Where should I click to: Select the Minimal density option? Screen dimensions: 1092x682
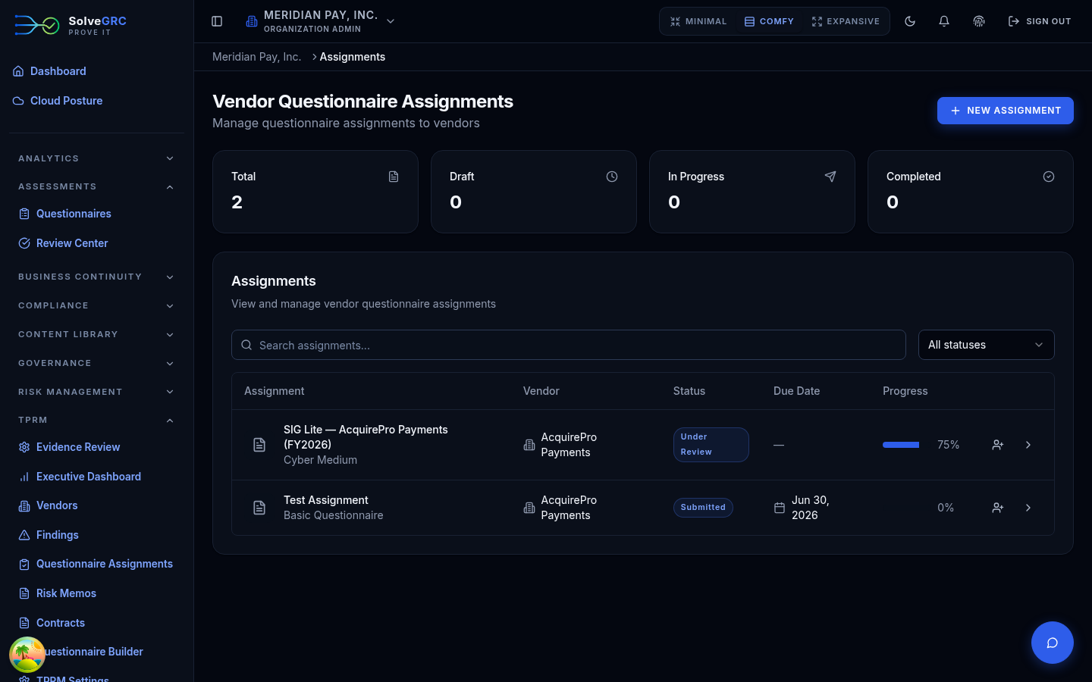pos(698,21)
